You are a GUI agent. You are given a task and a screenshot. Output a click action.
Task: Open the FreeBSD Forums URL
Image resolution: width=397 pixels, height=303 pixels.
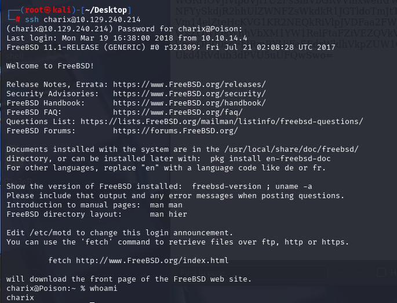(x=176, y=131)
